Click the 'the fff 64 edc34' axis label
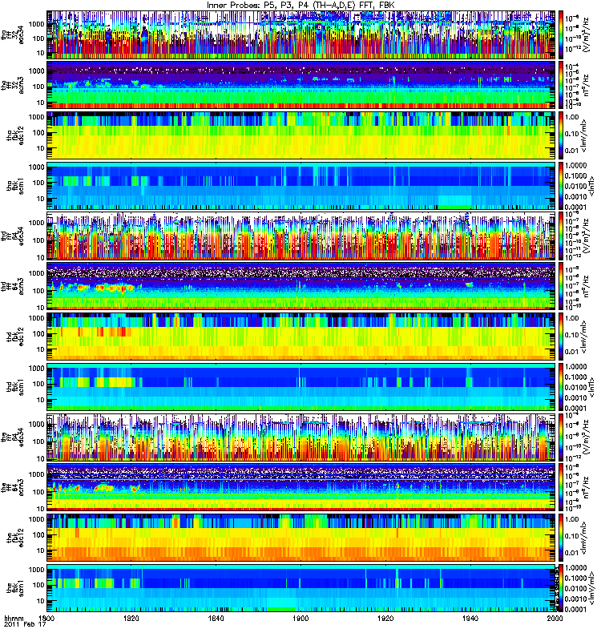 pyautogui.click(x=13, y=437)
